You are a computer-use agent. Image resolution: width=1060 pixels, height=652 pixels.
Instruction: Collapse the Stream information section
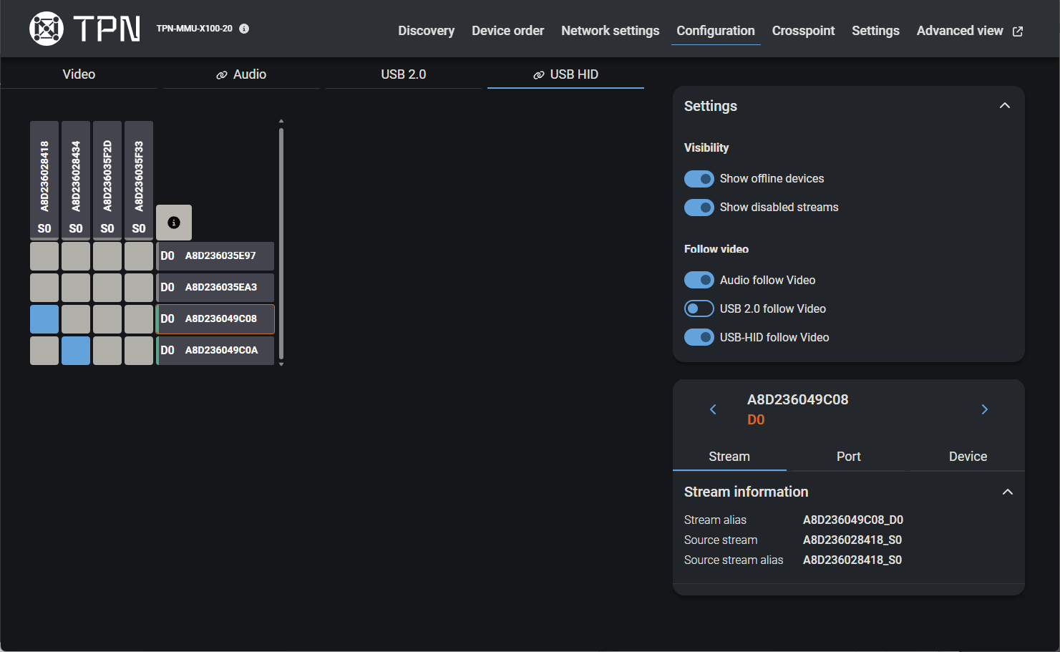[1008, 492]
